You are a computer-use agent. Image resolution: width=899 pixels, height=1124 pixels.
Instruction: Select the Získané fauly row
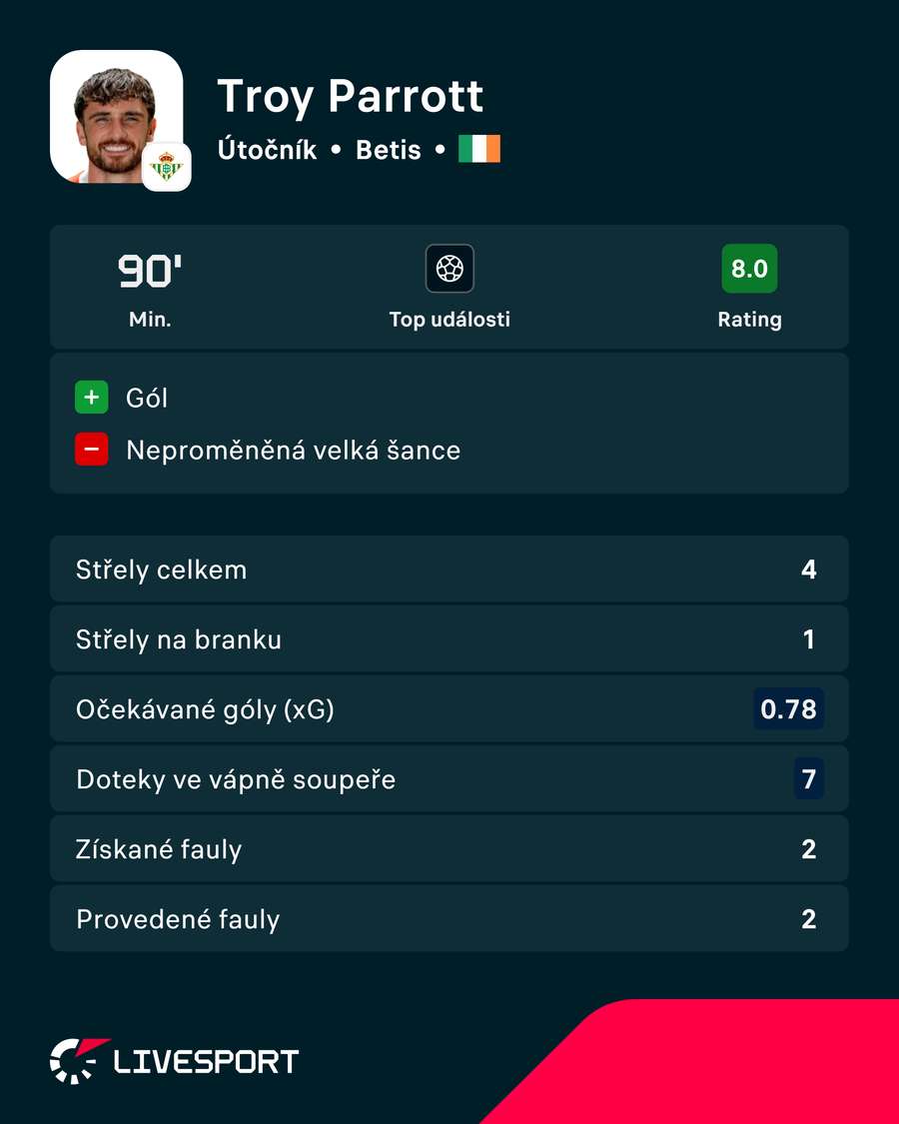[449, 848]
